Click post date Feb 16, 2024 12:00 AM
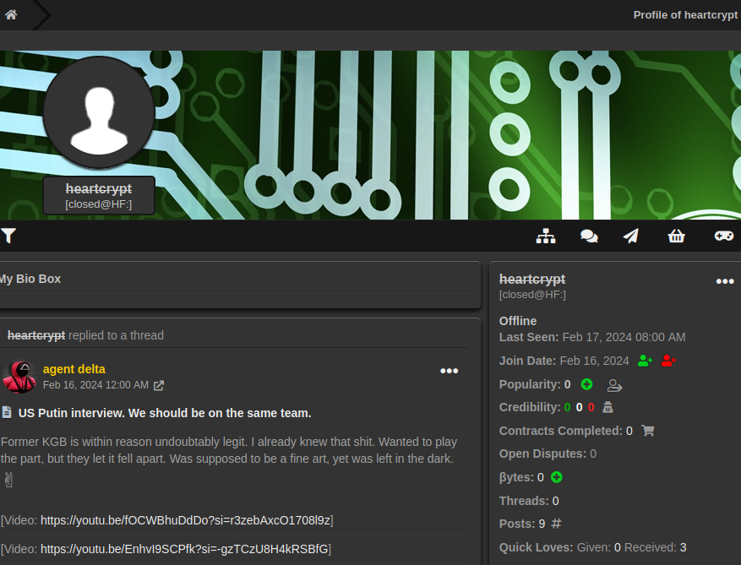Viewport: 741px width, 565px height. click(96, 385)
